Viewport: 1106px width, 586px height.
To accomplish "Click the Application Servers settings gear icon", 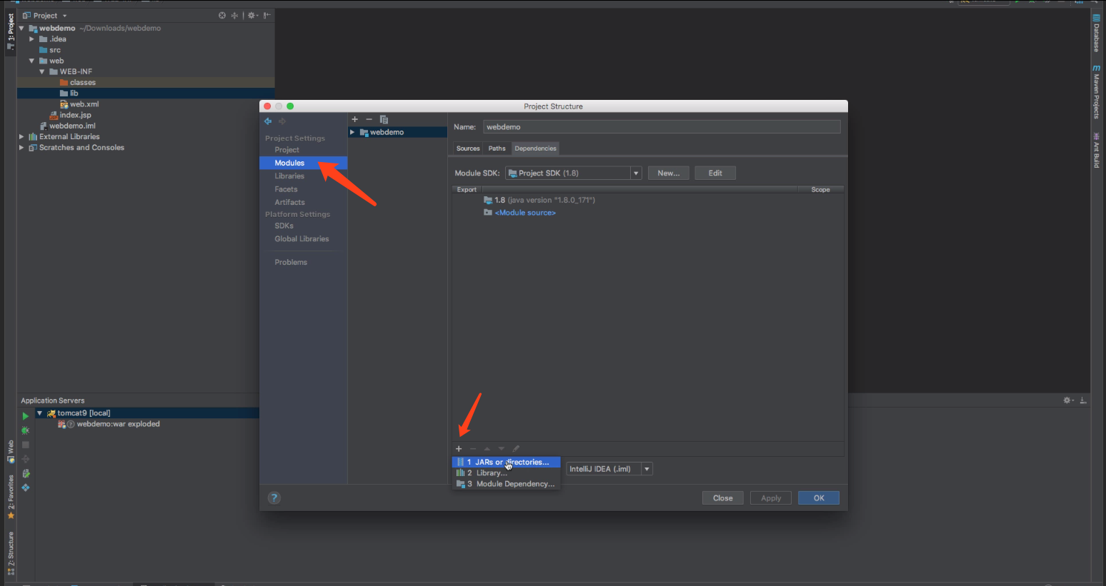I will coord(1067,400).
